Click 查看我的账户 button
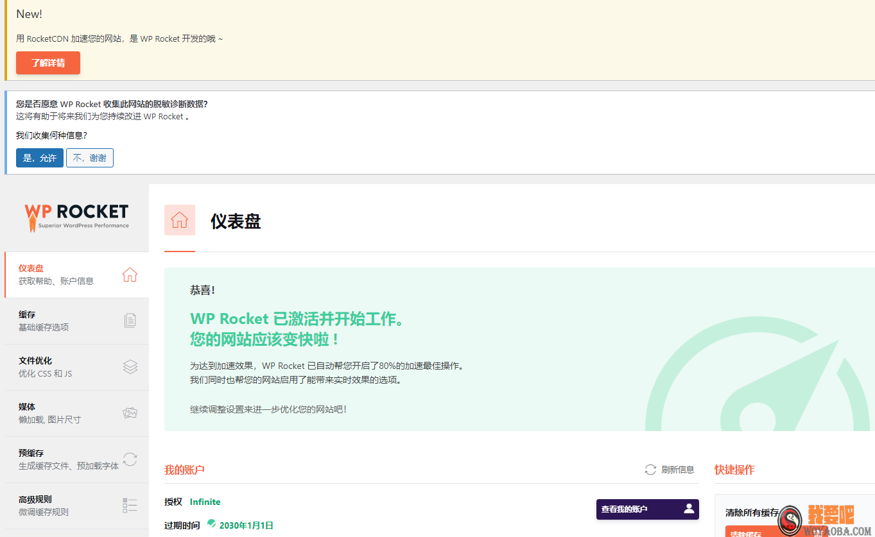The width and height of the screenshot is (875, 537). pyautogui.click(x=648, y=509)
